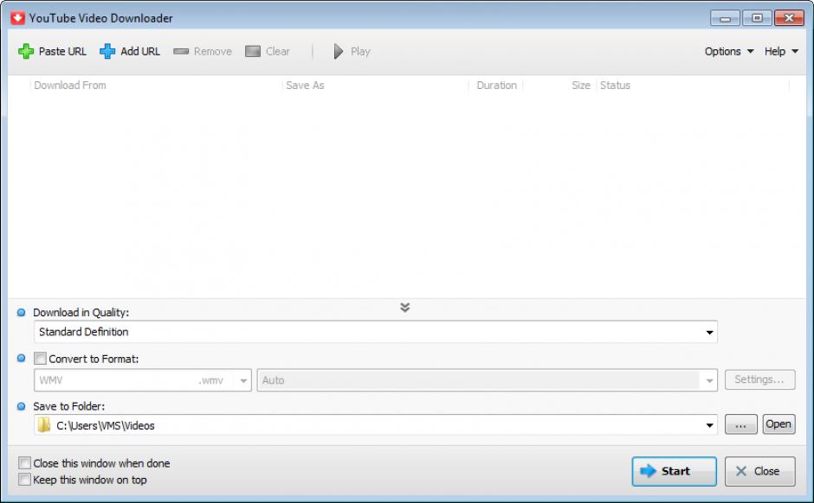The height and width of the screenshot is (503, 814).
Task: Click the Close button at bottom
Action: click(760, 471)
